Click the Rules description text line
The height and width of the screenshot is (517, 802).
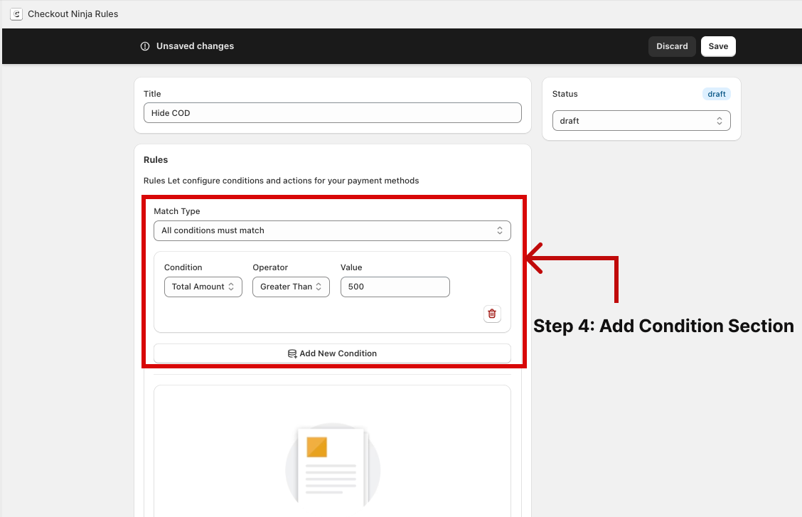(x=281, y=181)
